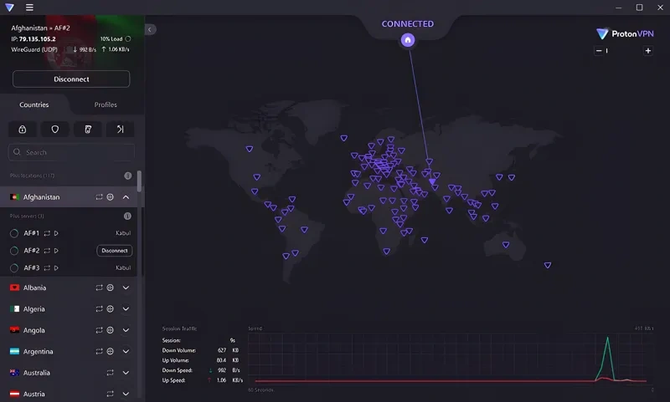Collapse the Afghanistan server list

[126, 197]
